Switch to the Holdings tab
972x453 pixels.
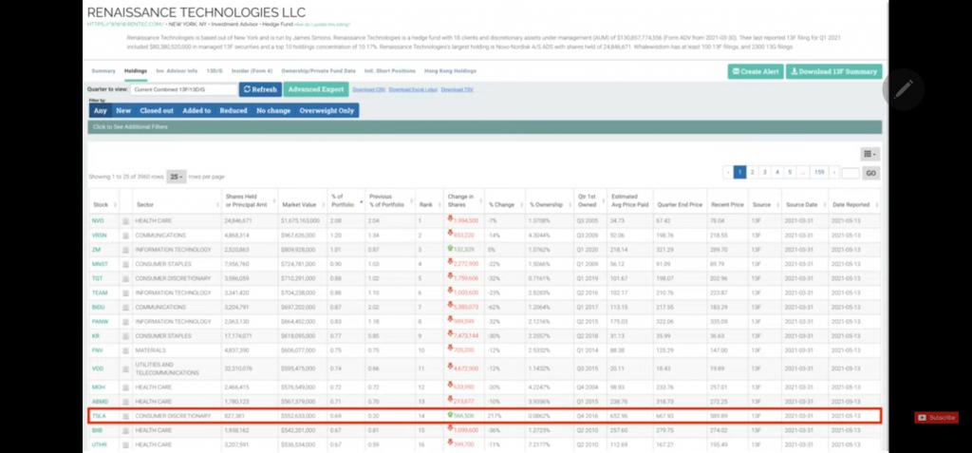coord(136,70)
